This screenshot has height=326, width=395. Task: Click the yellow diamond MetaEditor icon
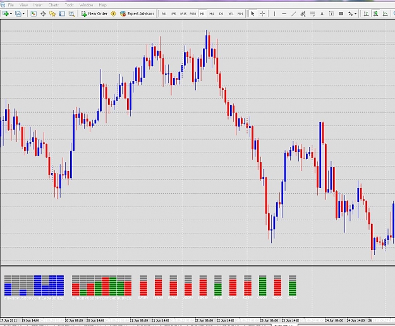[113, 14]
